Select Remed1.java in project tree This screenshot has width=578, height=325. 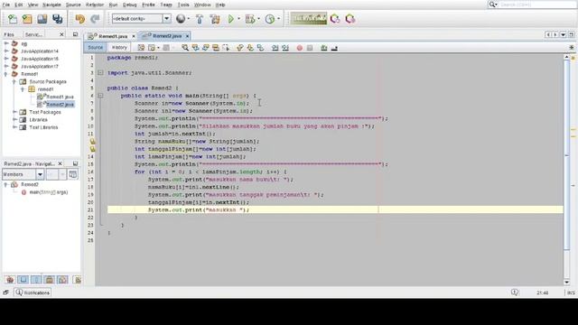pos(60,97)
